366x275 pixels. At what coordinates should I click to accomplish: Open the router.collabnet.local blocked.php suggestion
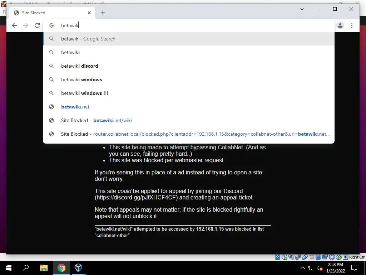pos(189,134)
